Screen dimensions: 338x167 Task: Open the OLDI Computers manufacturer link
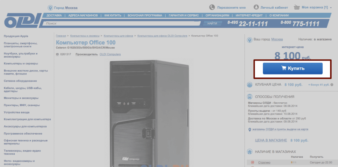pyautogui.click(x=110, y=54)
